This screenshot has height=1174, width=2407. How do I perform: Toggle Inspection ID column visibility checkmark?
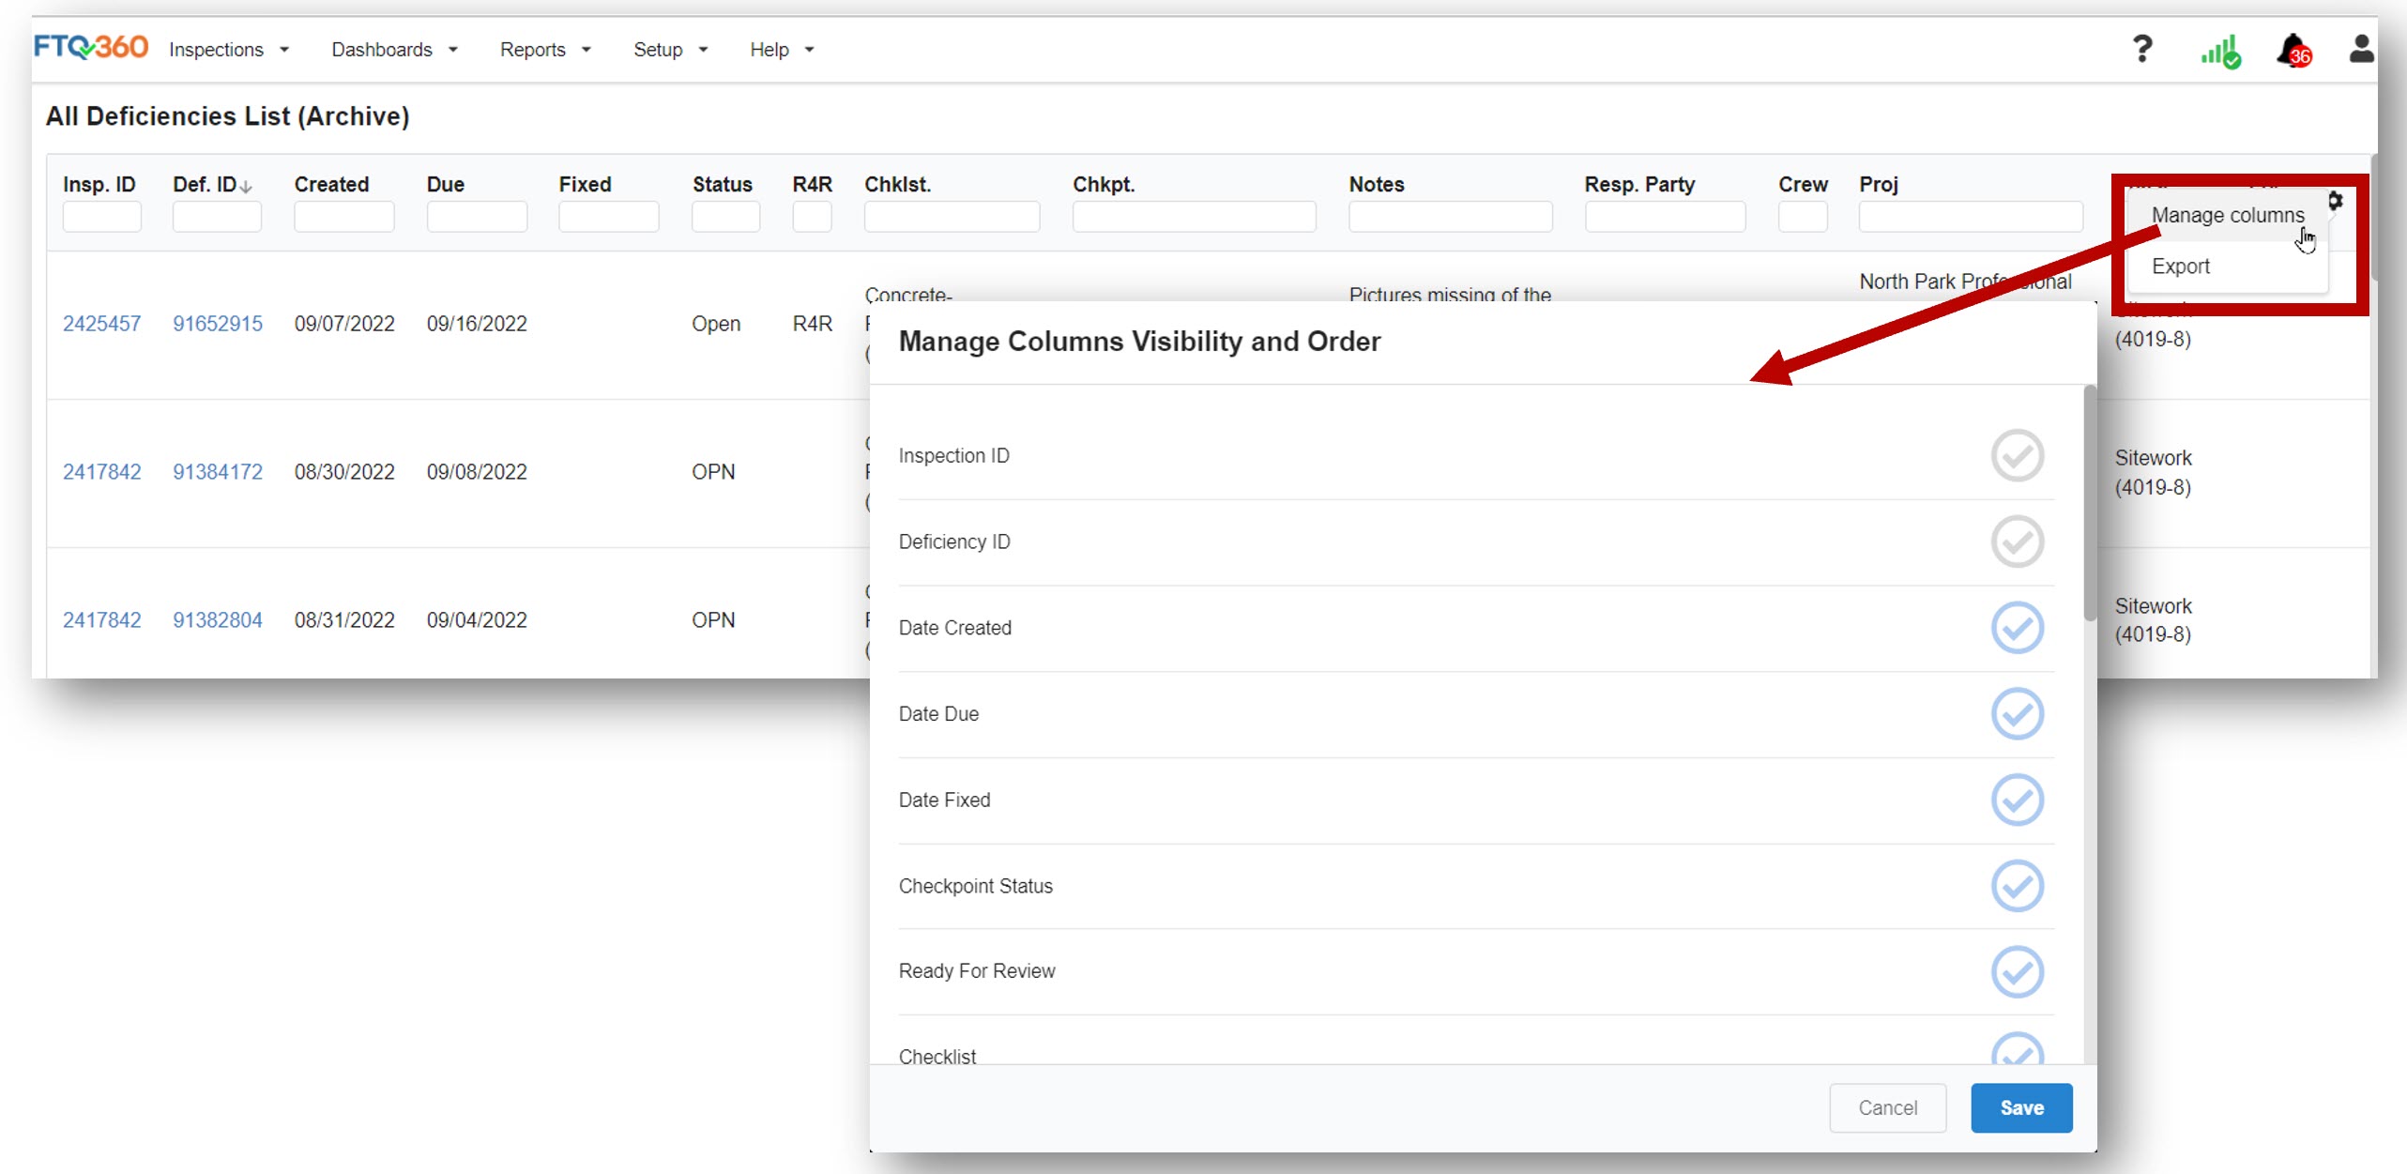2017,455
